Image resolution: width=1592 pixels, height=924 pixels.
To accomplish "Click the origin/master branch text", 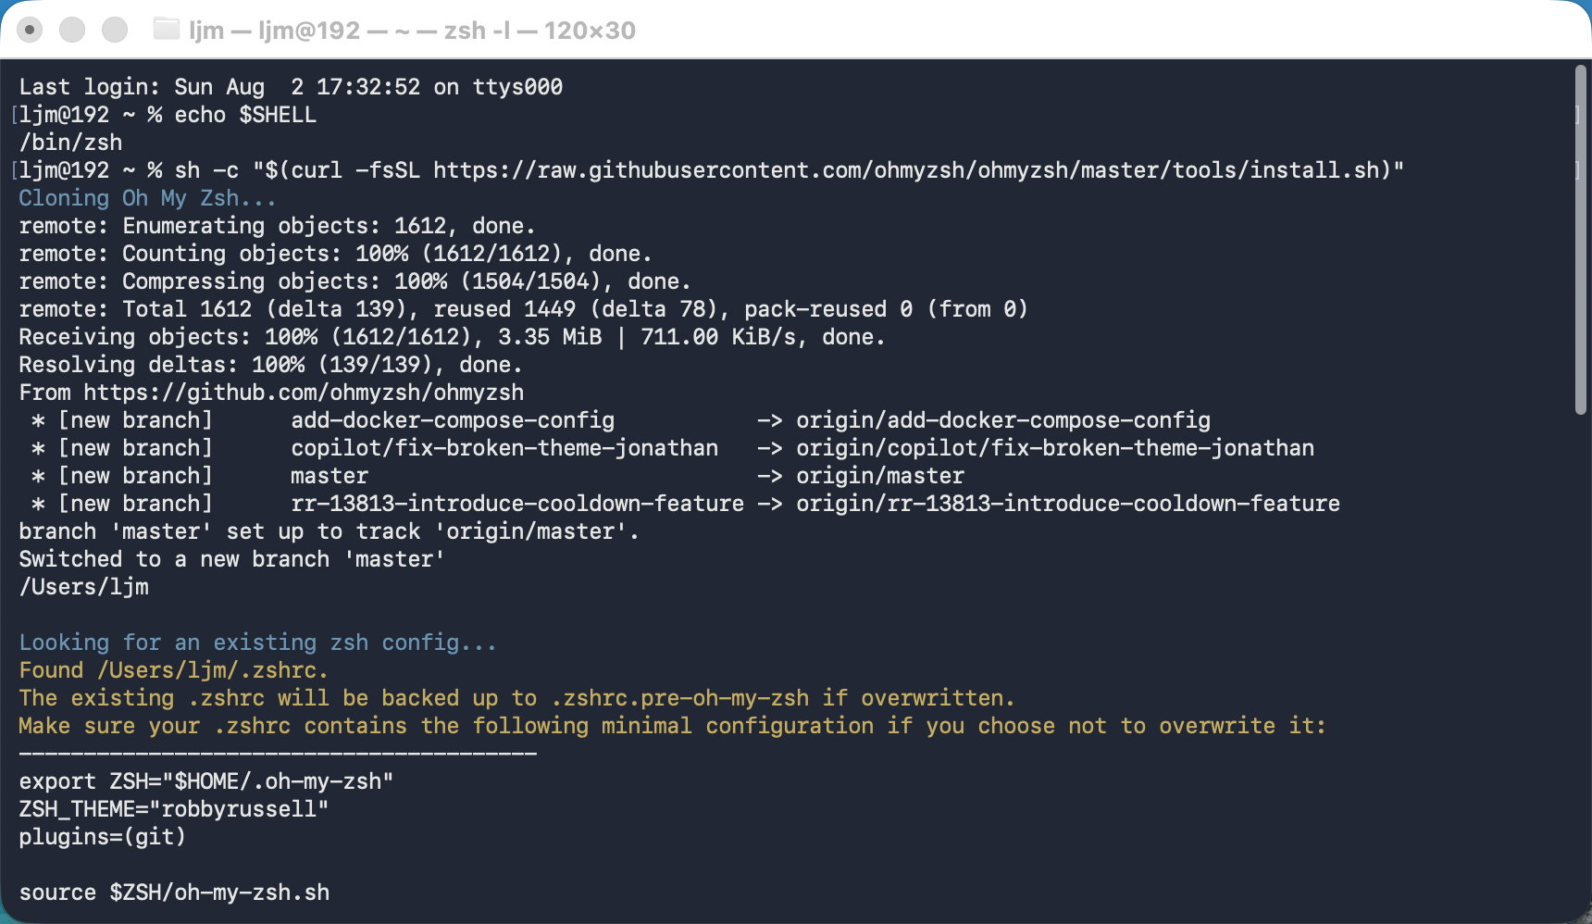I will point(880,476).
